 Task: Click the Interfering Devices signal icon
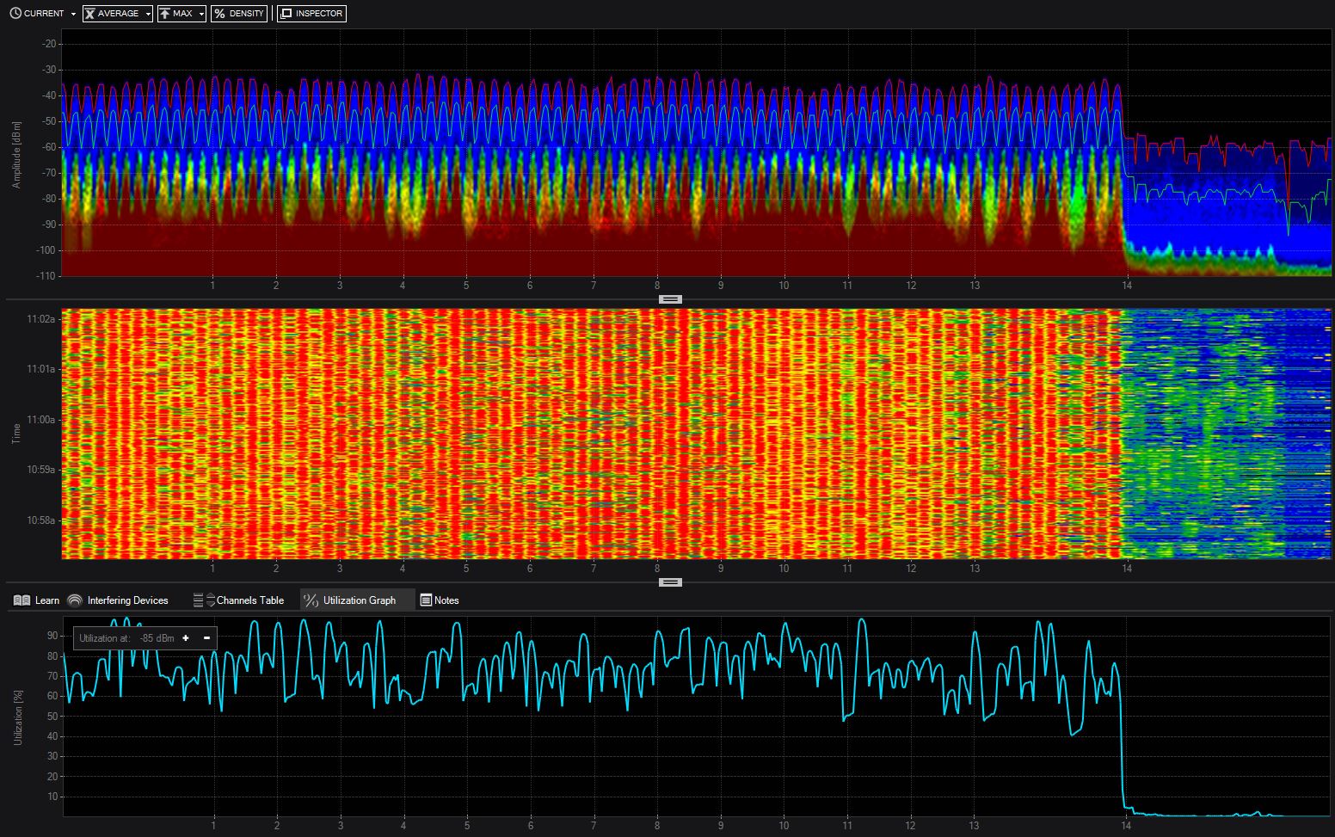click(75, 600)
